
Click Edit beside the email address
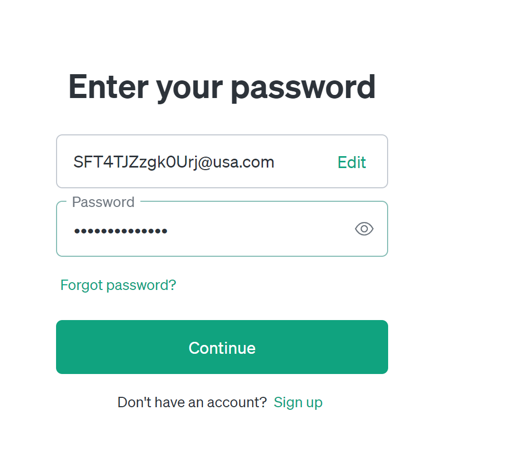[x=352, y=162]
